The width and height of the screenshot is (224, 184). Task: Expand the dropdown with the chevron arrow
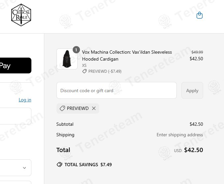point(24,168)
